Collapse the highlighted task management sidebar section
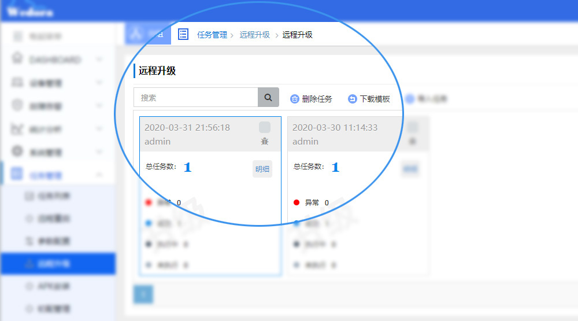Screen dimensions: 578x321 [x=99, y=175]
